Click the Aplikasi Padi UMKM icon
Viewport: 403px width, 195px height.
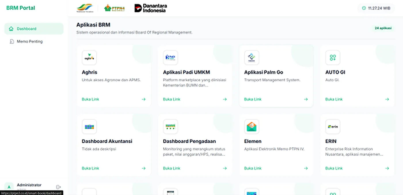coord(170,57)
